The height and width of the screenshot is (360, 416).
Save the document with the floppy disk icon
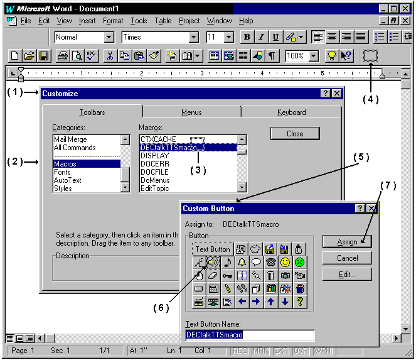click(44, 56)
